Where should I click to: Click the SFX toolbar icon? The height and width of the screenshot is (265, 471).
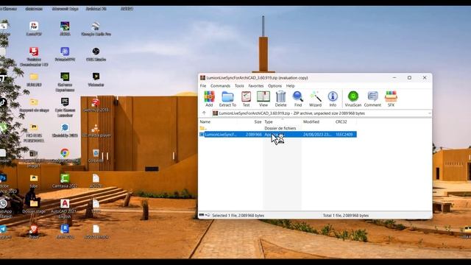click(x=391, y=99)
